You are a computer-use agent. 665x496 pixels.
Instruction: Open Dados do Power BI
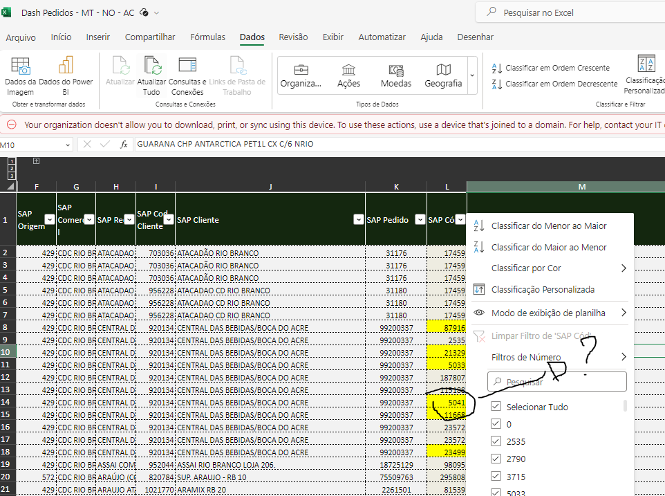click(66, 76)
